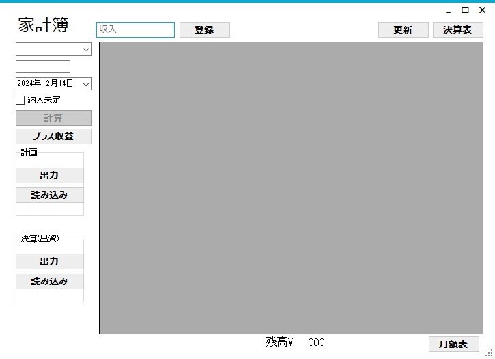Screen dimensions: 495x359
Task: Click the 残高¥ balance label
Action: click(279, 342)
